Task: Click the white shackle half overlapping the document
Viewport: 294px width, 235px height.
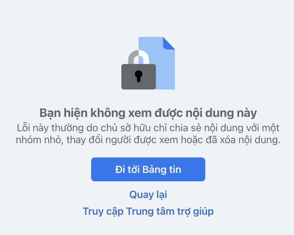Action: (x=144, y=57)
